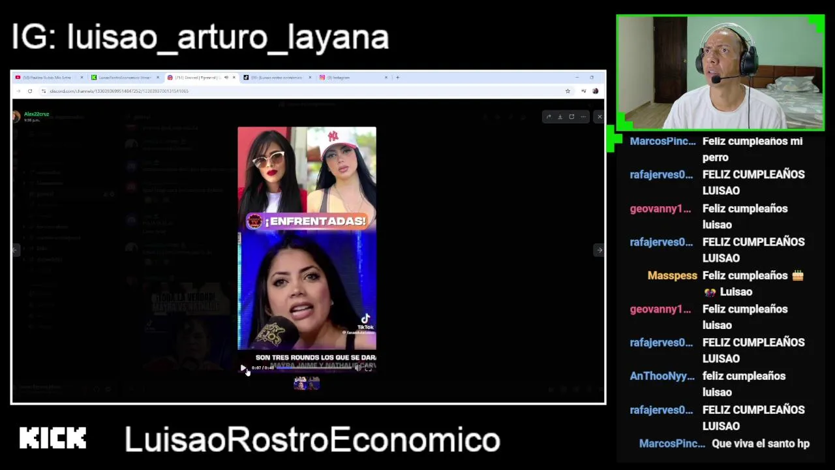Image resolution: width=835 pixels, height=470 pixels.
Task: Select the first thumbnail below the video
Action: [301, 383]
